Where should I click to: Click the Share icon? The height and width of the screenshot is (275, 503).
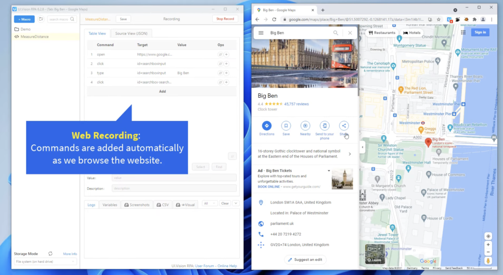click(x=343, y=126)
